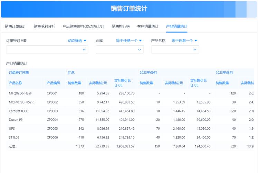Click September value 14,464.50
The width and height of the screenshot is (258, 173).
click(203, 111)
